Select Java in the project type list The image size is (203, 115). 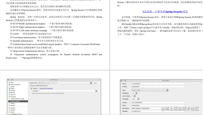(x=12, y=82)
